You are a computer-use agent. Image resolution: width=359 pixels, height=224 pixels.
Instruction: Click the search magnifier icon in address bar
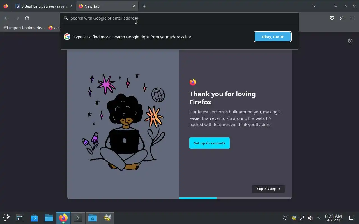click(66, 18)
